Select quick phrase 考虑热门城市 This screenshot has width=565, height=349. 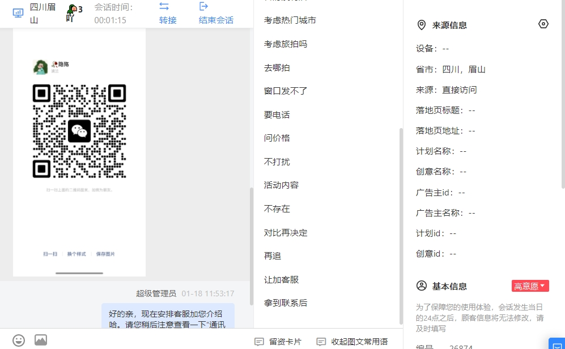[x=290, y=20]
